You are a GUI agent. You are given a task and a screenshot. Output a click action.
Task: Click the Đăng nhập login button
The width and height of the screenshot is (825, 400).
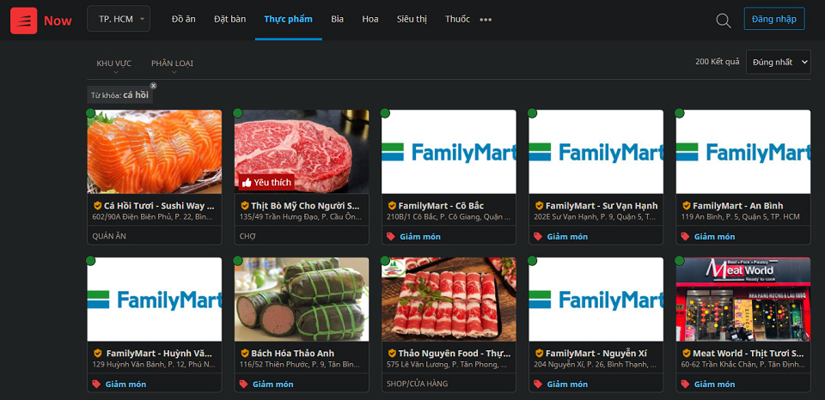[774, 19]
